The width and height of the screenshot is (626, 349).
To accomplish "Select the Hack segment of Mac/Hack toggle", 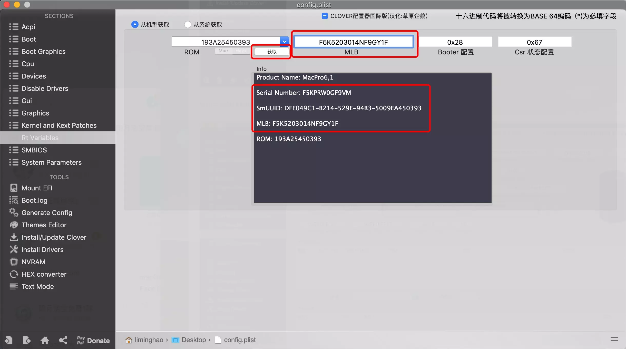I will 241,51.
